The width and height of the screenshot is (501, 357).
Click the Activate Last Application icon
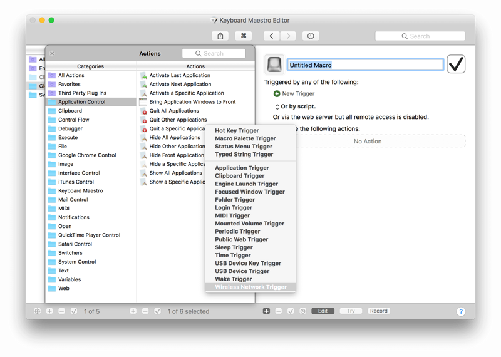(x=144, y=76)
